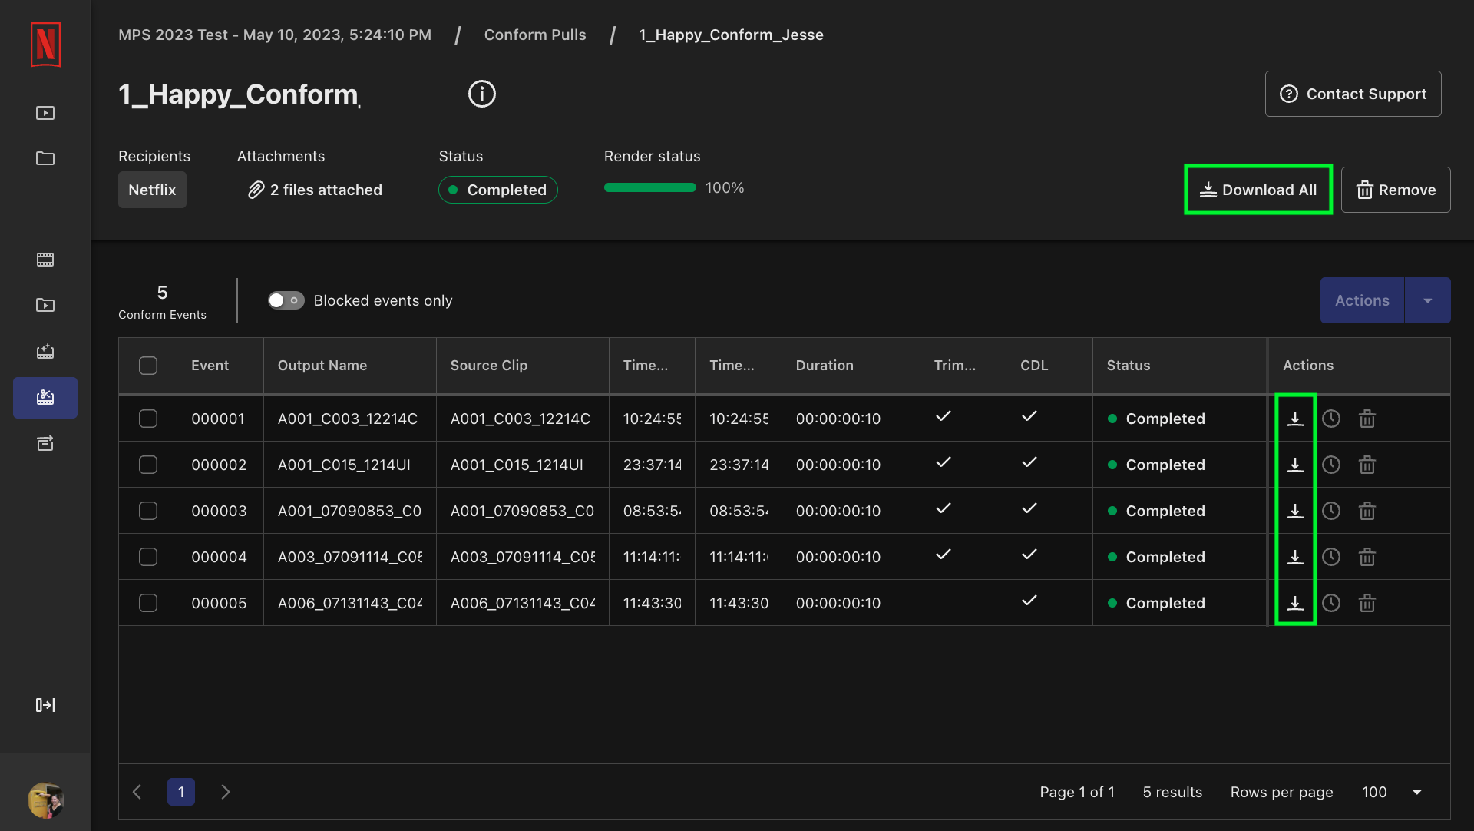Download event 000005 clip
Image resolution: width=1474 pixels, height=831 pixels.
[1295, 603]
